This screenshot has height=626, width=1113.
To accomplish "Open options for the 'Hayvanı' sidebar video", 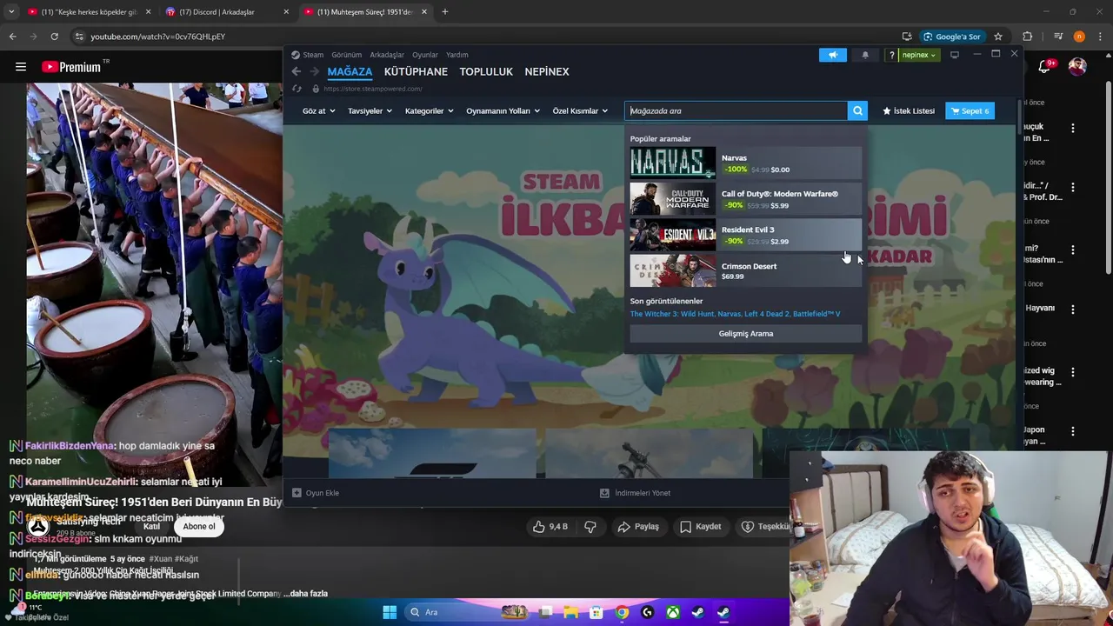I will click(x=1073, y=310).
